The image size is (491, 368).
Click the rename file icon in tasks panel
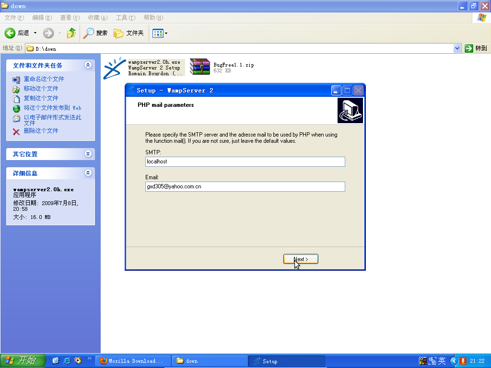pyautogui.click(x=16, y=80)
